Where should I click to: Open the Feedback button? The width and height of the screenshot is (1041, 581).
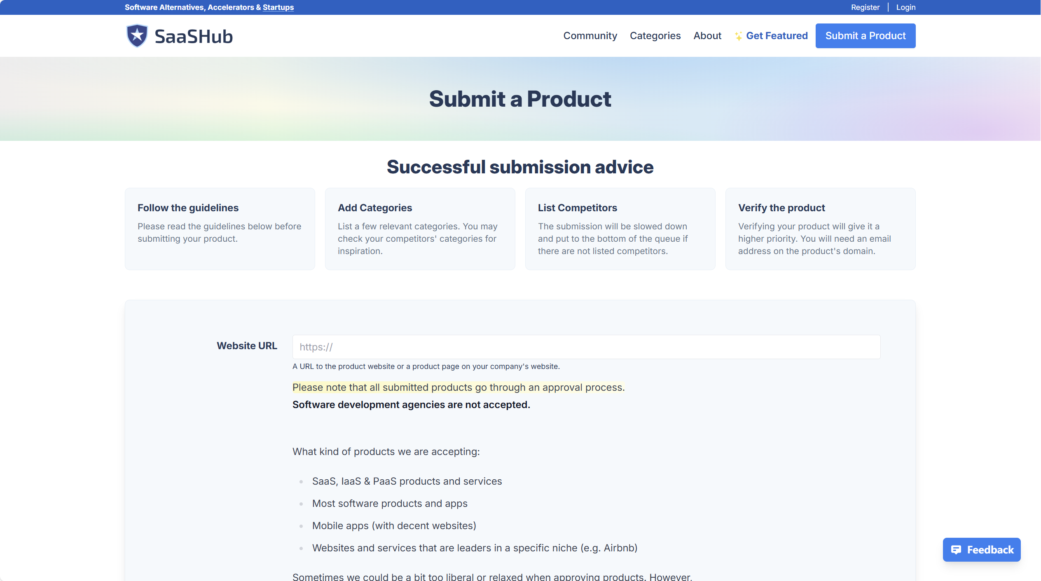tap(982, 550)
